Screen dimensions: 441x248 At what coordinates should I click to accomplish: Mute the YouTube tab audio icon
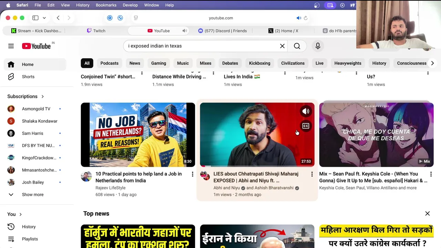tap(185, 31)
